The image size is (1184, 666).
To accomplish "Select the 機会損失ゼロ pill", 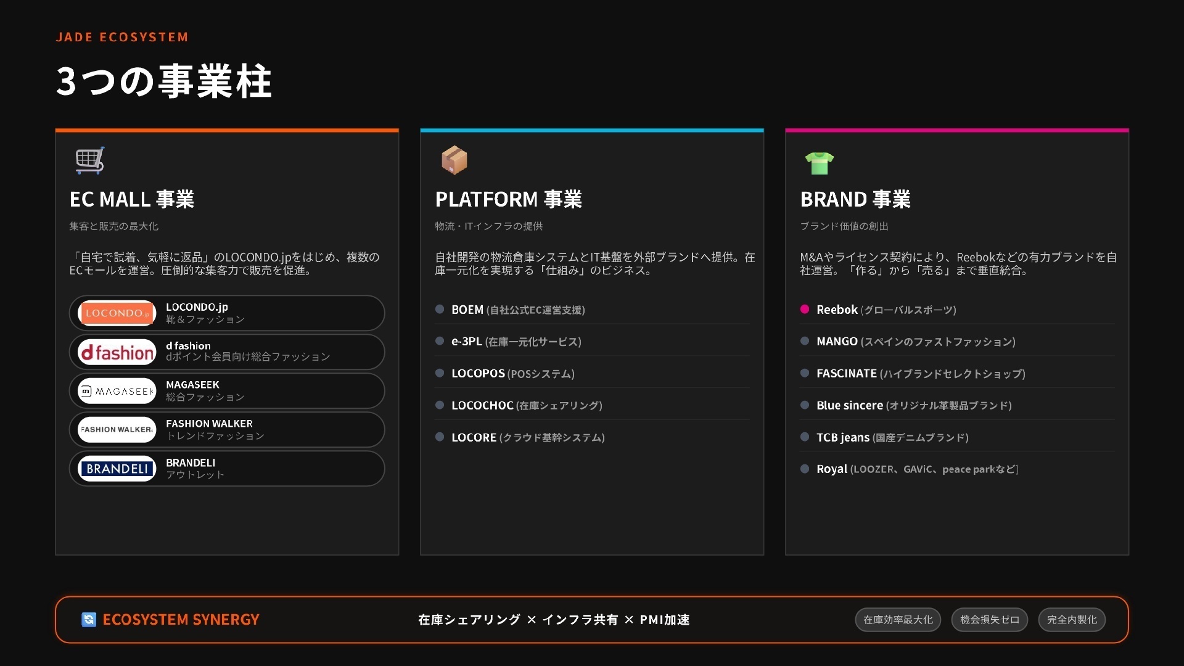I will pos(990,620).
